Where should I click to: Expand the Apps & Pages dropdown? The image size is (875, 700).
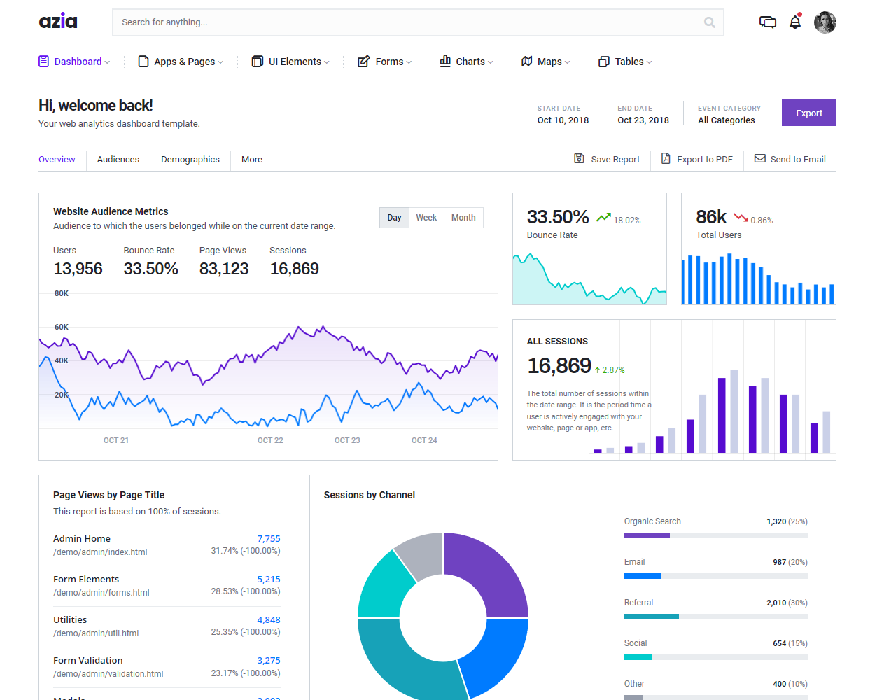[x=181, y=62]
